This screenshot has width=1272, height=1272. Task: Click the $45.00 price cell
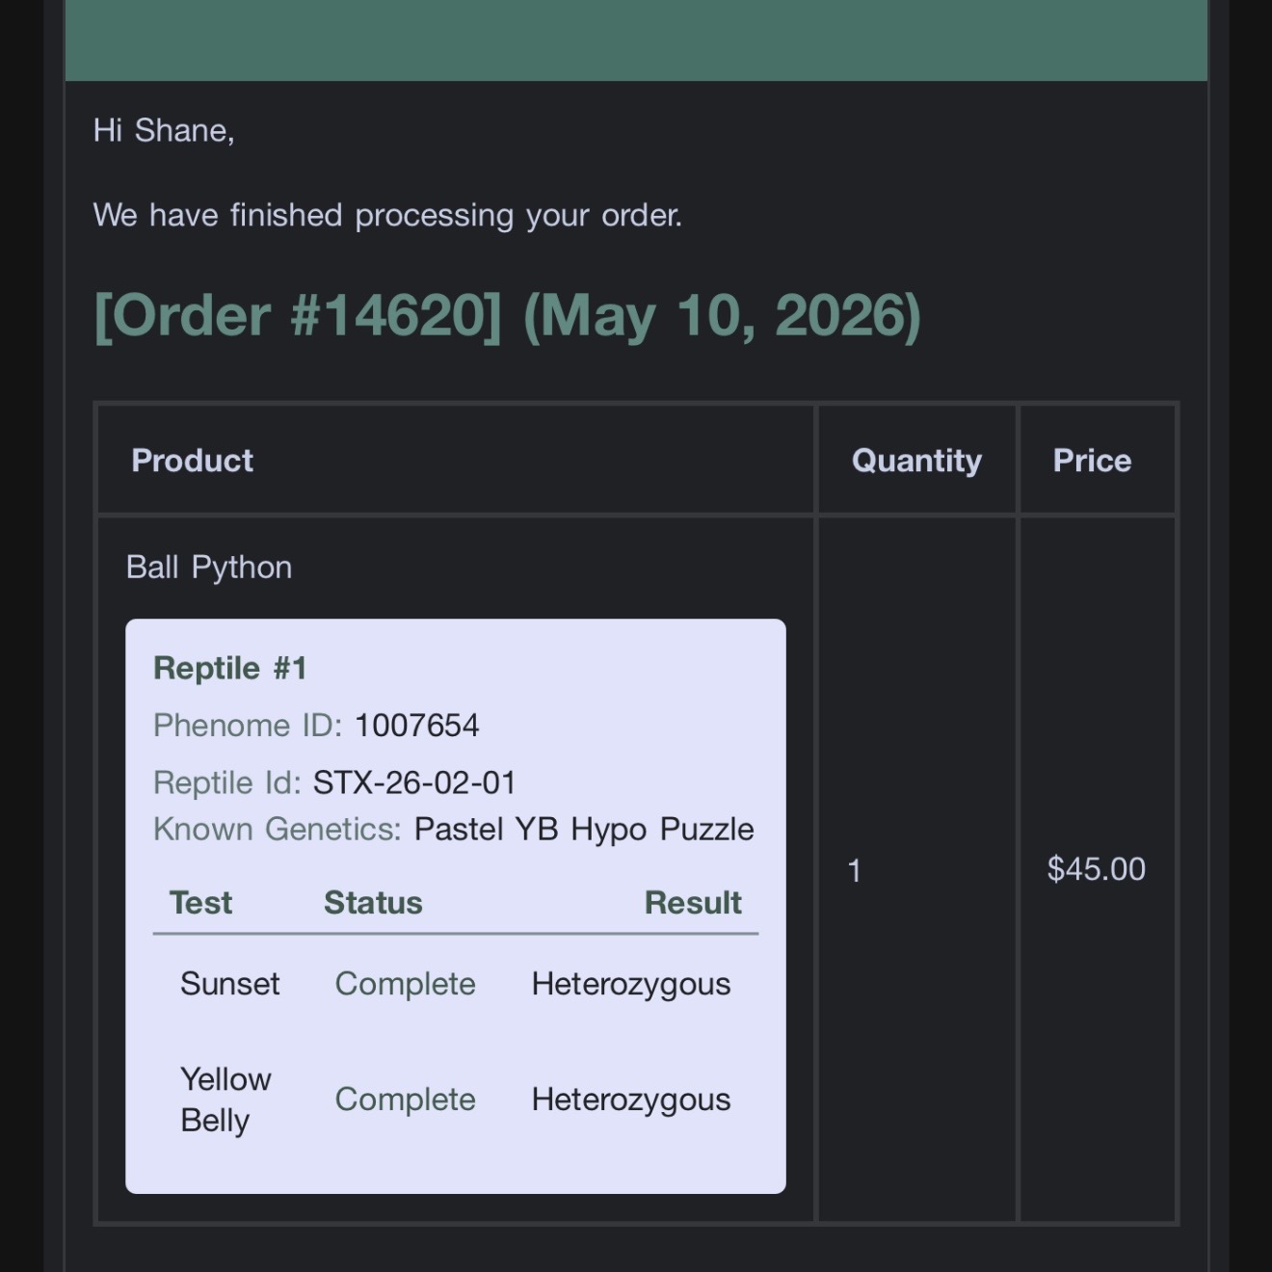click(1097, 869)
